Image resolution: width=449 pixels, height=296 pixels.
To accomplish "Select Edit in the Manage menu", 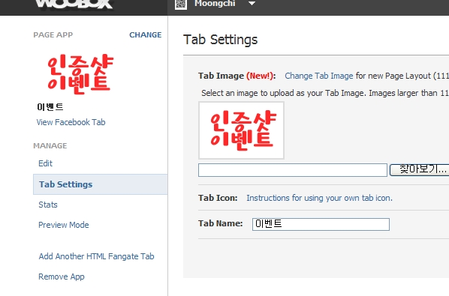I will [46, 163].
